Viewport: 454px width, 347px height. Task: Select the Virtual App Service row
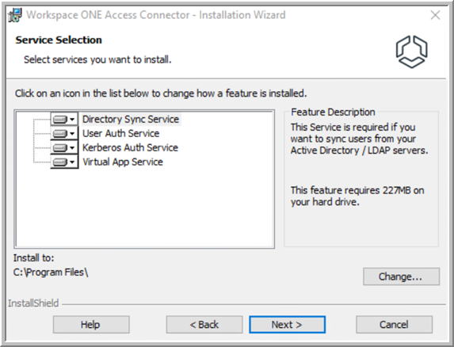(123, 162)
